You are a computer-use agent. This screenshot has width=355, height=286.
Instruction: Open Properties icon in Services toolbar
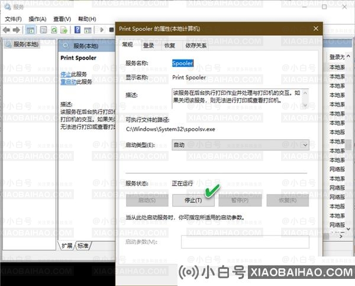[43, 30]
